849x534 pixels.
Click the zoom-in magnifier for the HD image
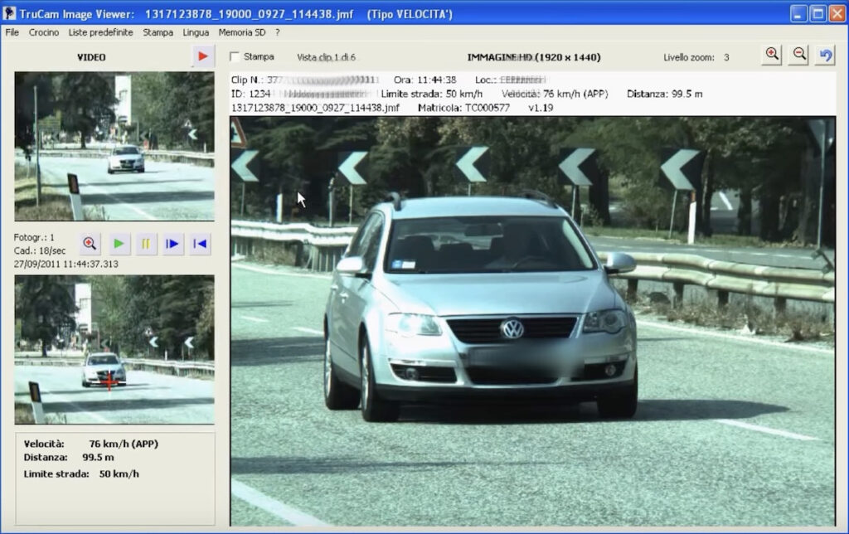point(770,53)
